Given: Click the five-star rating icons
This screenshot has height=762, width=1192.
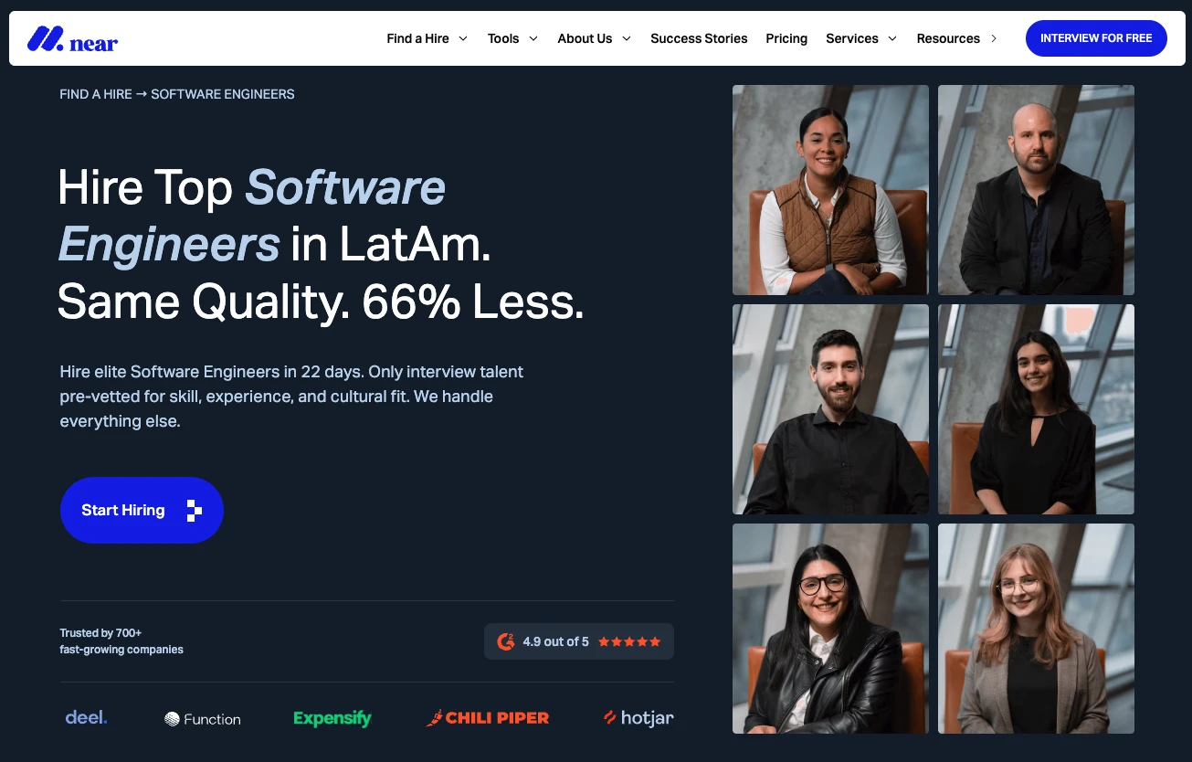Looking at the screenshot, I should [x=629, y=641].
